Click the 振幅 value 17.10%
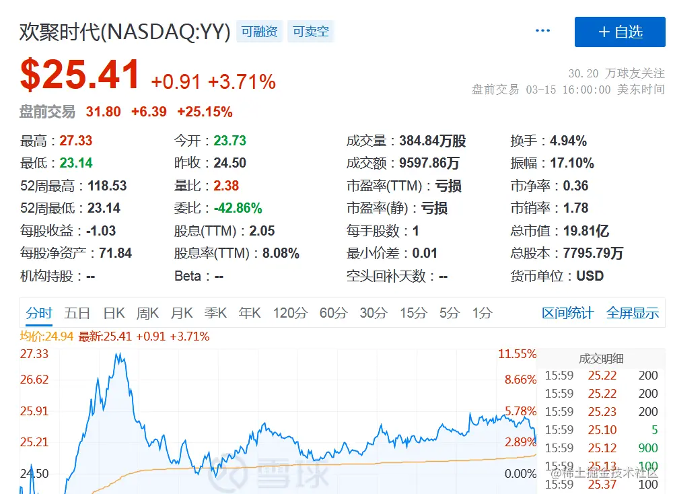Screen dimensions: 673x494 tap(571, 163)
